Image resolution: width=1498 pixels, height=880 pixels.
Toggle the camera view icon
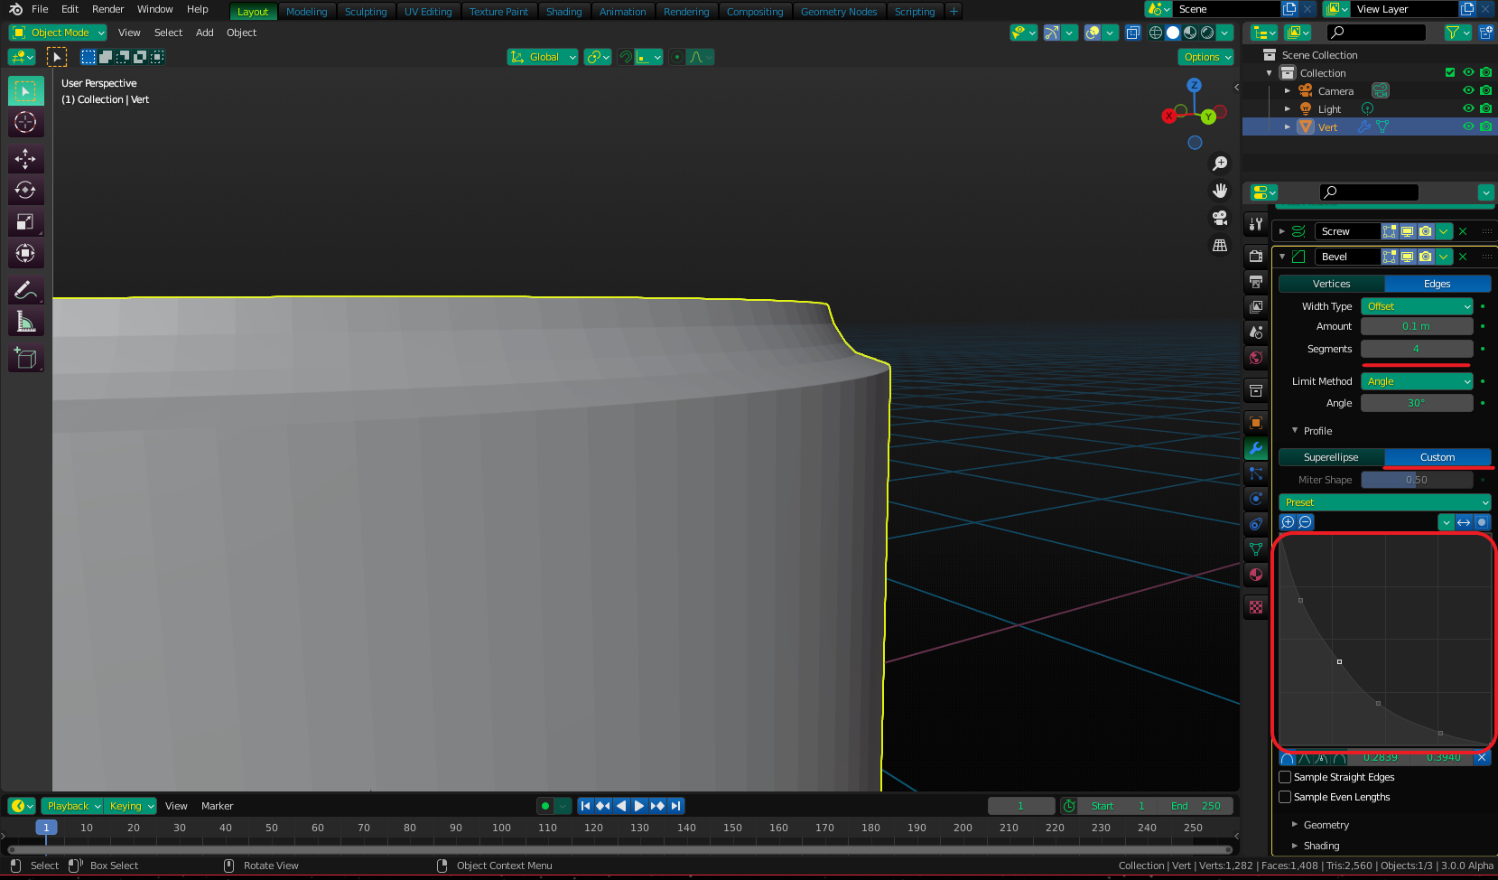point(1220,218)
